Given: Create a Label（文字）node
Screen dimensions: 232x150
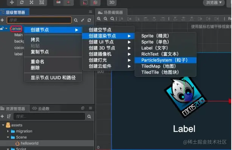Looking at the screenshot, I should point(165,48).
